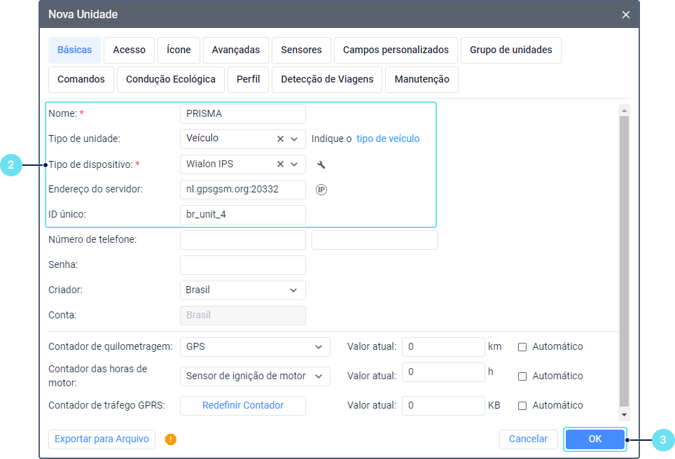Open the engine hours sensor dropdown
Viewport: 675px width, 459px height.
(x=254, y=376)
